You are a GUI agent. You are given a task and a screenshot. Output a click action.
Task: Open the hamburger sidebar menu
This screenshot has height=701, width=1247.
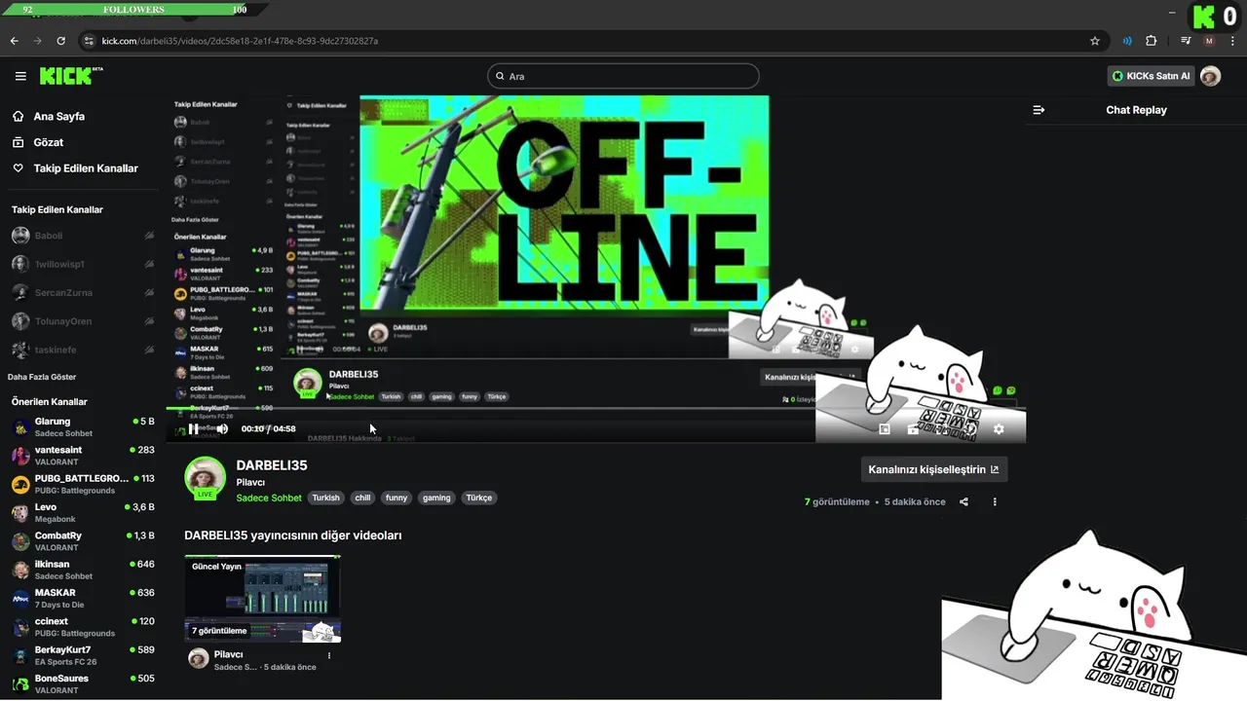tap(20, 76)
